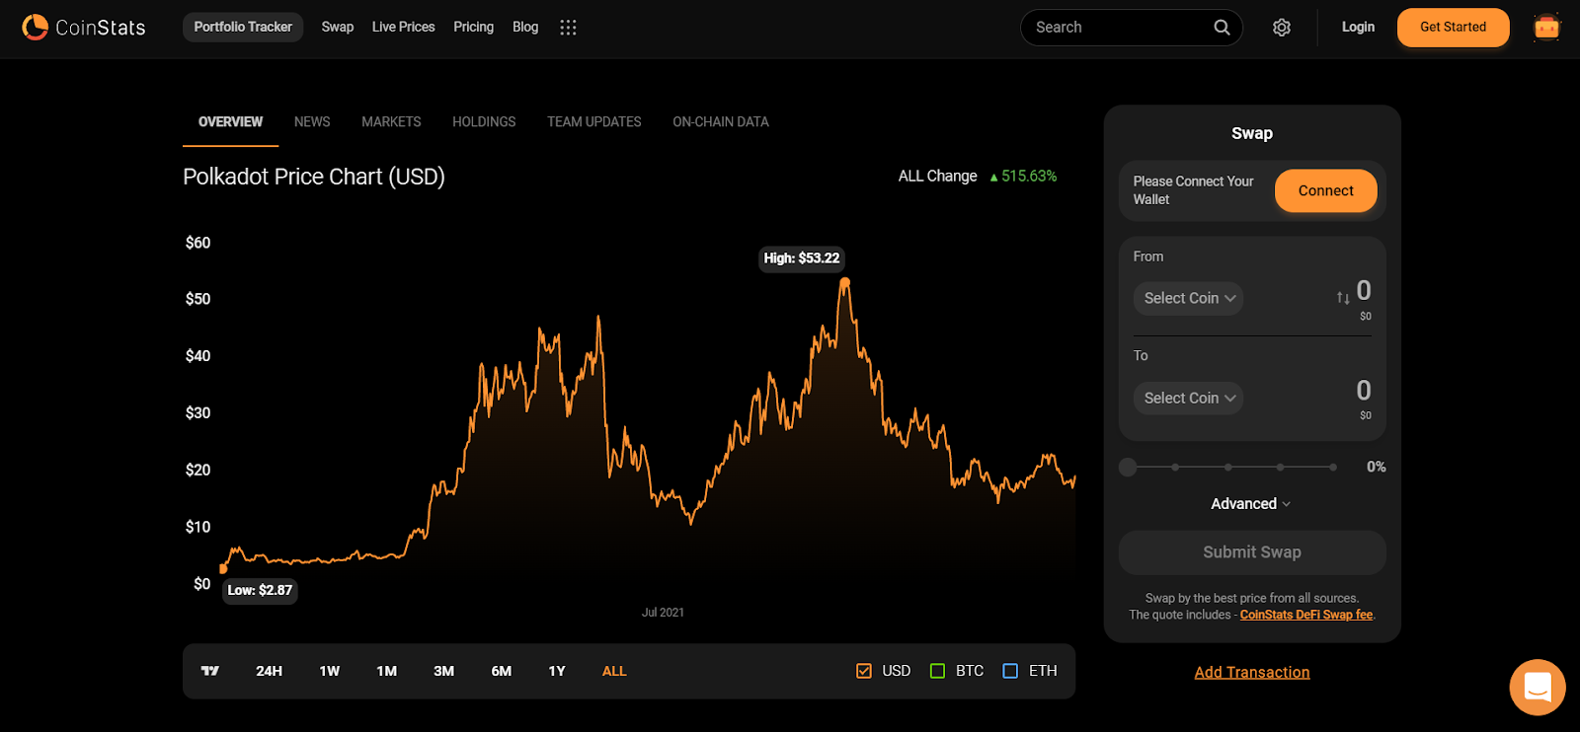Connect your wallet

click(1325, 191)
